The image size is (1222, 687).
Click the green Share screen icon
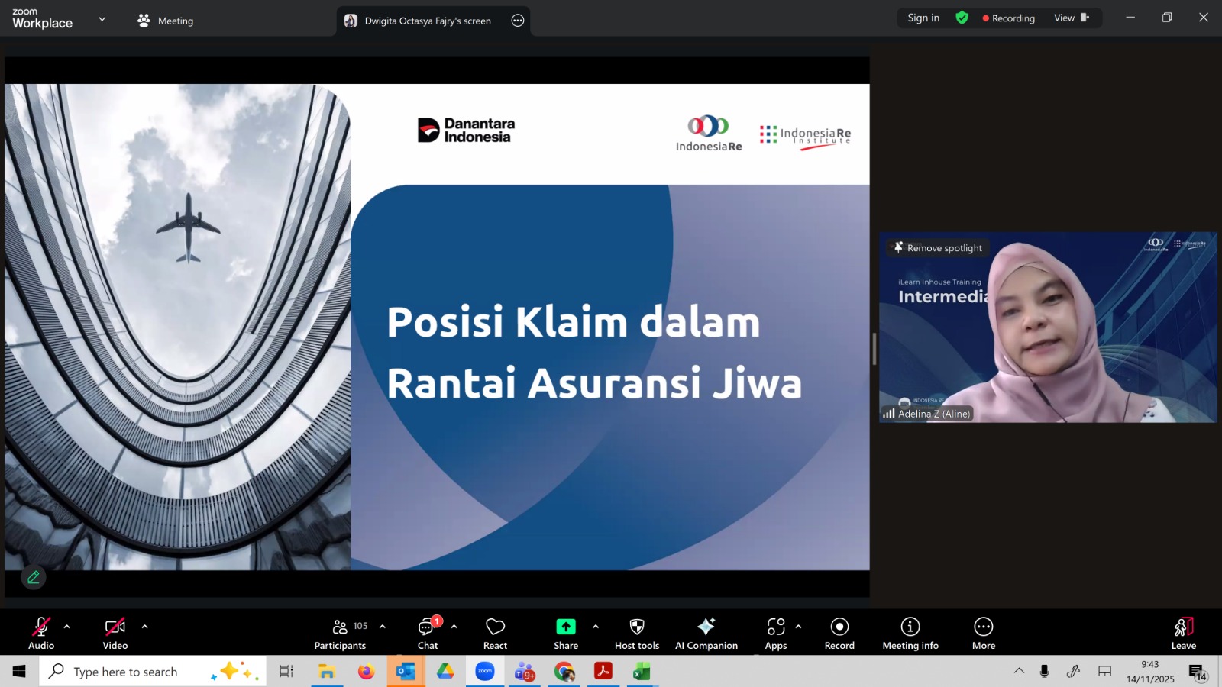565,627
